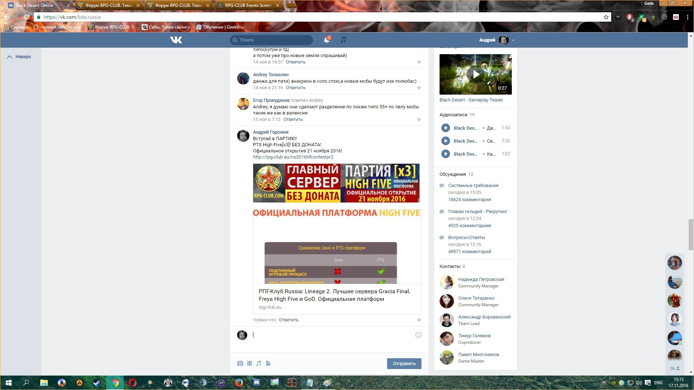Attach a document with the file icon
This screenshot has height=390, width=694.
pyautogui.click(x=268, y=363)
